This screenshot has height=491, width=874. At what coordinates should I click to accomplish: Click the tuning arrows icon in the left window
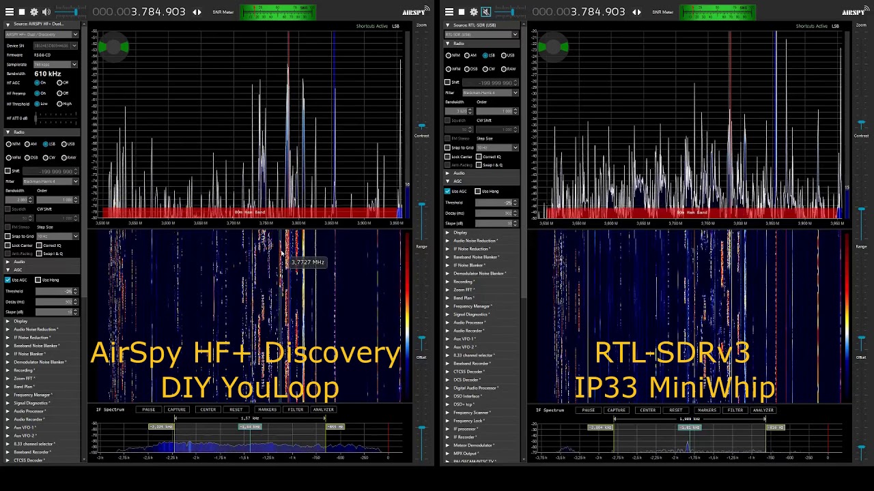[197, 12]
